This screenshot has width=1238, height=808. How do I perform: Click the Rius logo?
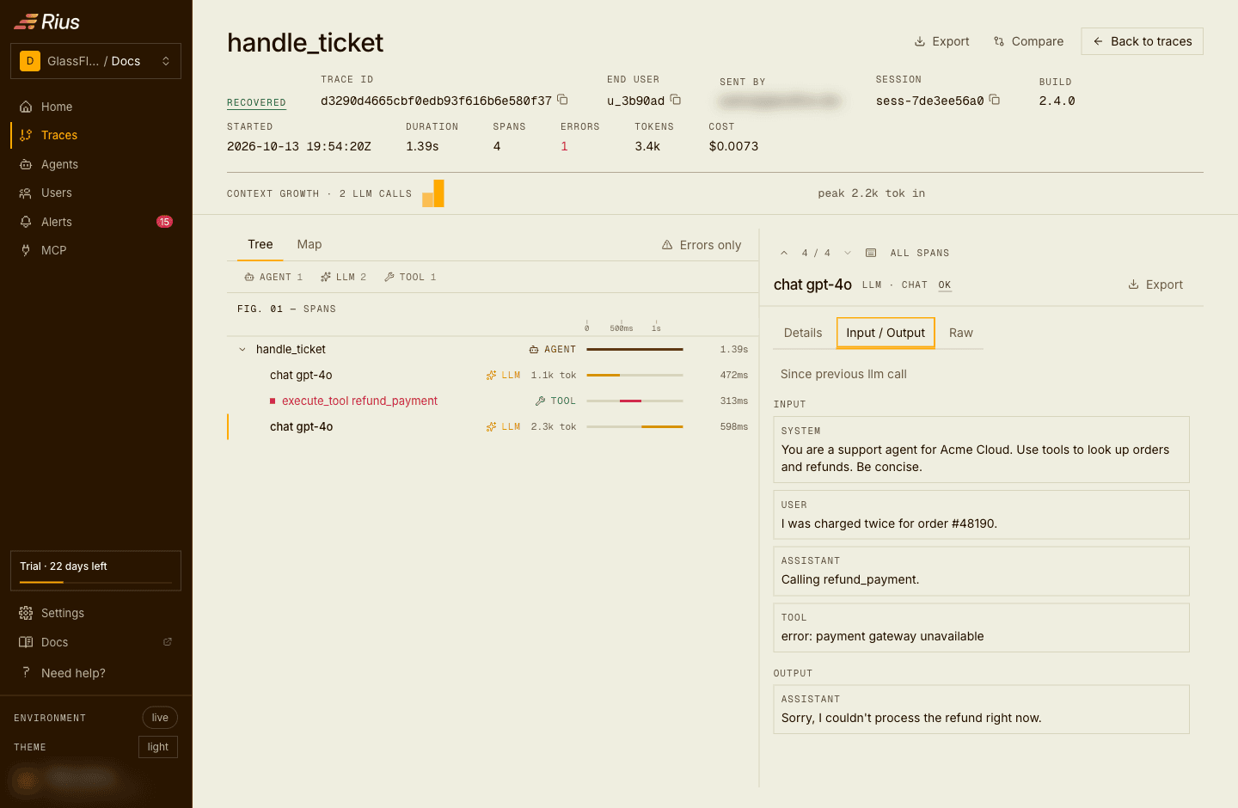47,21
